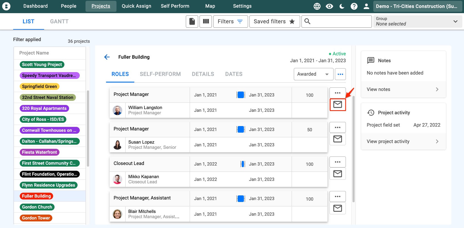Open Map in top navigation
The width and height of the screenshot is (464, 228).
210,6
